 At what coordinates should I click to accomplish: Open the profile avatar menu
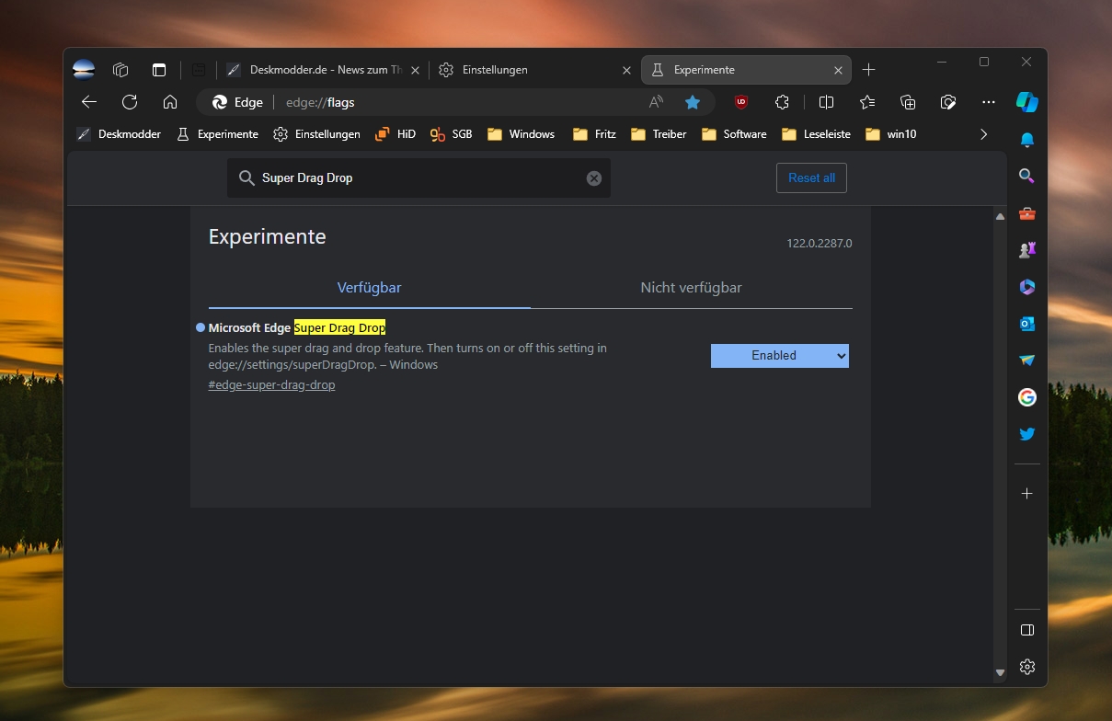click(84, 70)
